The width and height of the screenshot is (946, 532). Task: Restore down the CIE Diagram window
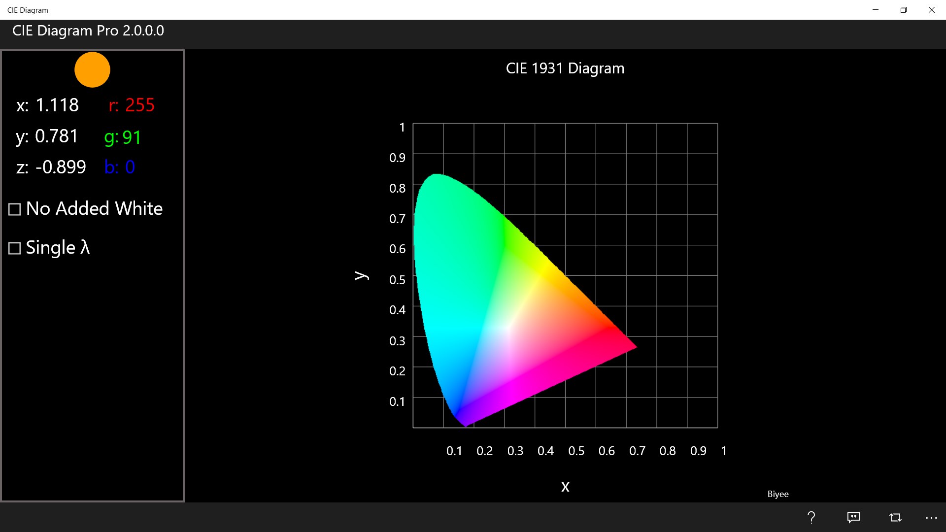(903, 10)
